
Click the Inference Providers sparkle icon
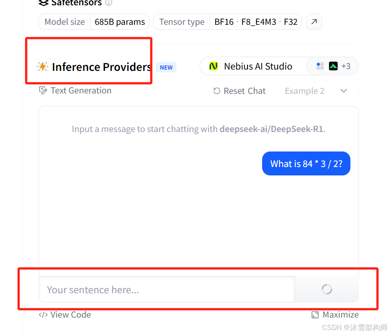point(43,66)
